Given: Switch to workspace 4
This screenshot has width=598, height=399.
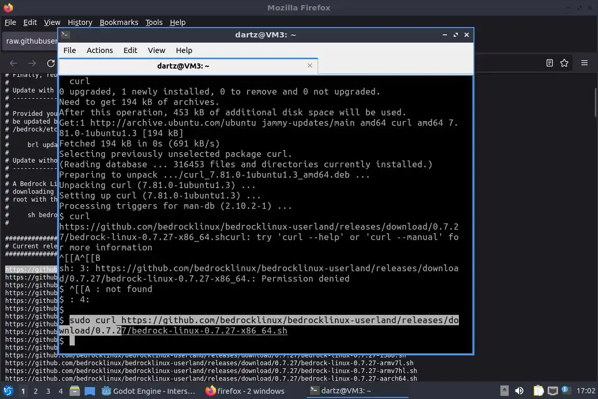Looking at the screenshot, I should (x=60, y=391).
